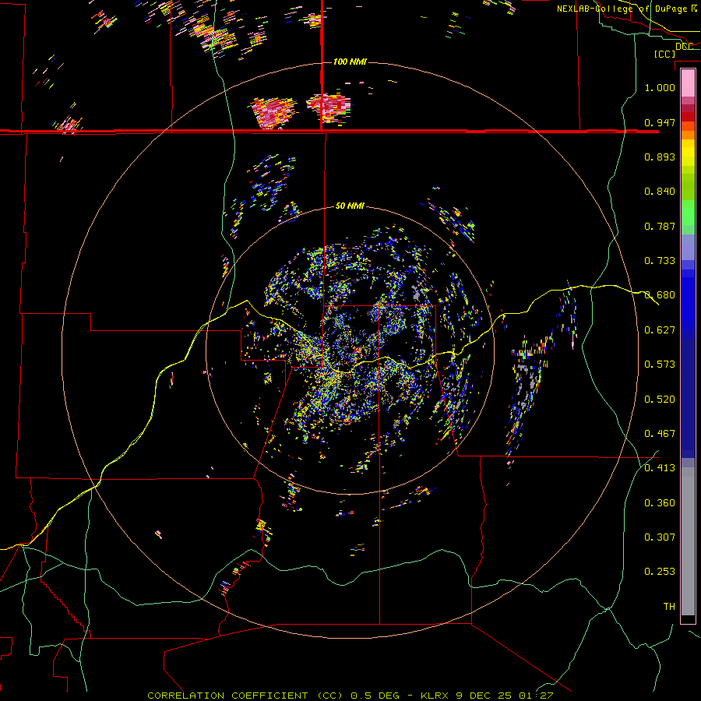Pick the red band of the color bar
This screenshot has width=701, height=701.
pos(688,117)
